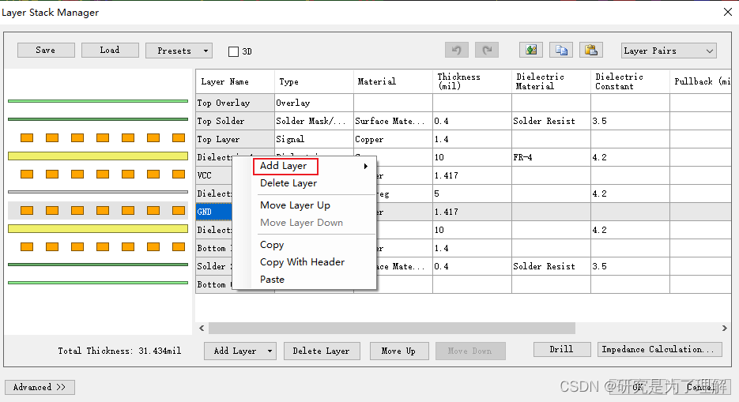Click the Copper material cell
This screenshot has width=739, height=402.
tap(393, 139)
